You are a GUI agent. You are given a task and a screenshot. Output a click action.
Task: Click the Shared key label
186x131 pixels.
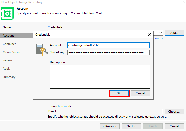(x=57, y=52)
